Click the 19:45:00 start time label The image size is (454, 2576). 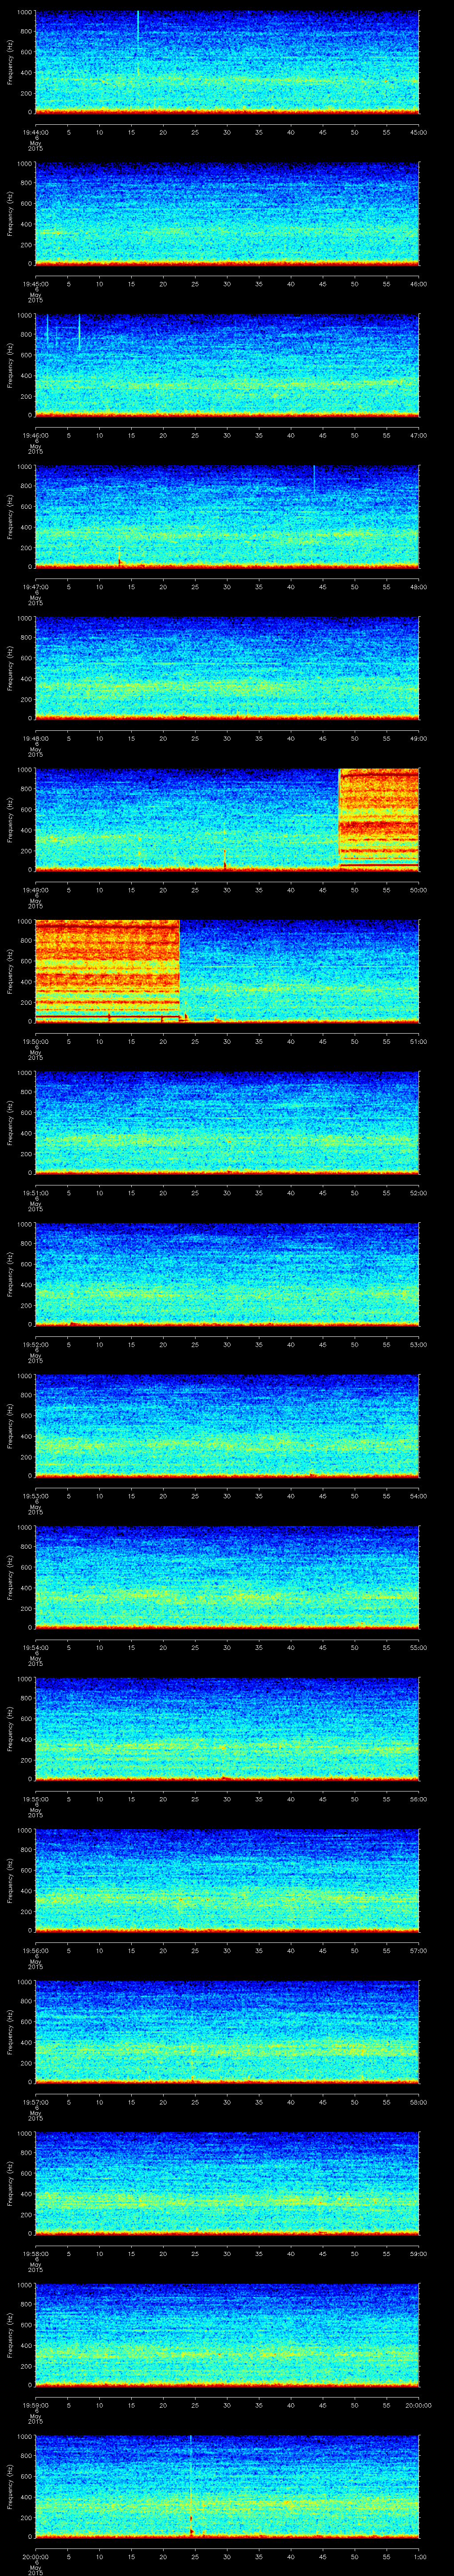coord(35,284)
